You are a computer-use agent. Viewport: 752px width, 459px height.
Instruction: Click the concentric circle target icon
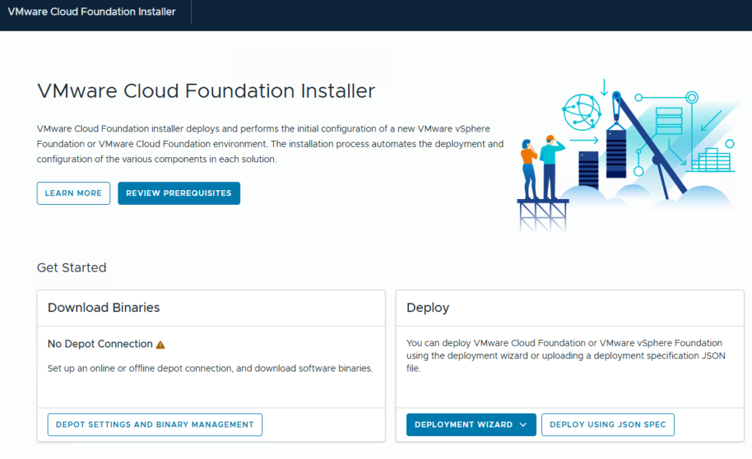691,97
